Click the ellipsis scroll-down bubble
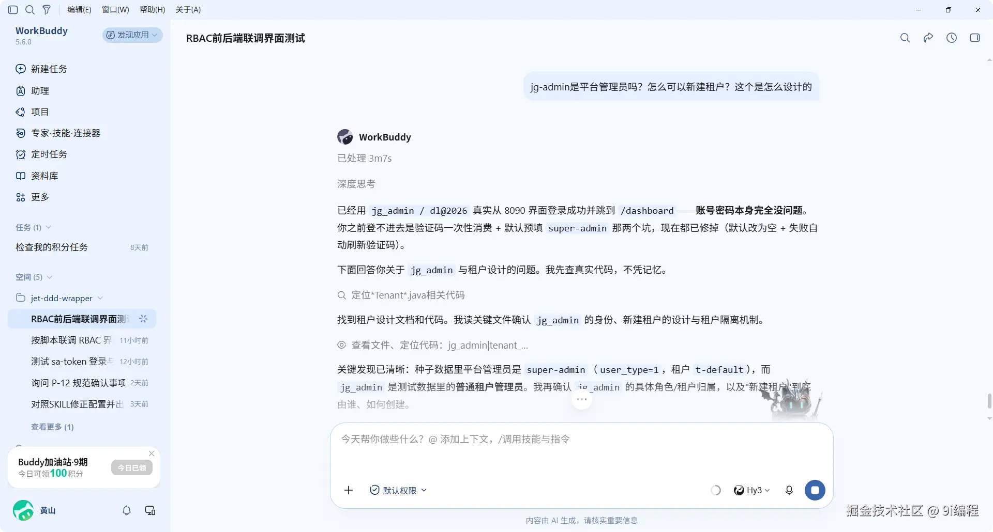 (x=582, y=399)
